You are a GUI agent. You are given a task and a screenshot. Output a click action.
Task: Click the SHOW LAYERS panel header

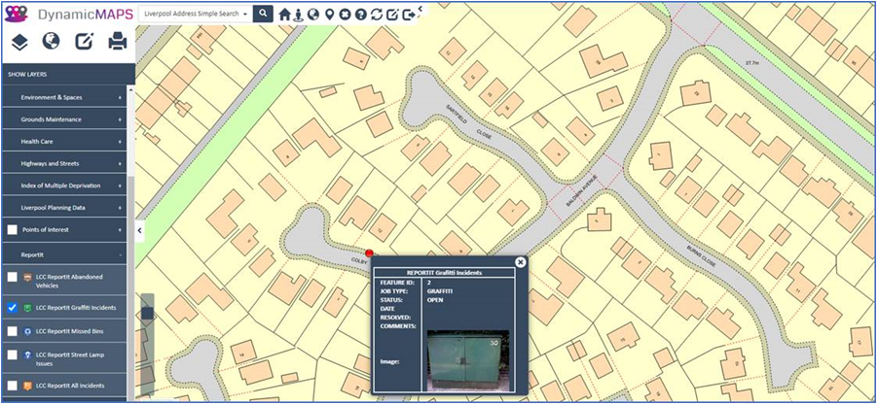click(68, 74)
